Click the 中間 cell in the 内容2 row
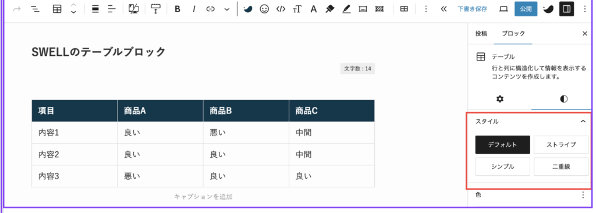The image size is (596, 213). 332,154
